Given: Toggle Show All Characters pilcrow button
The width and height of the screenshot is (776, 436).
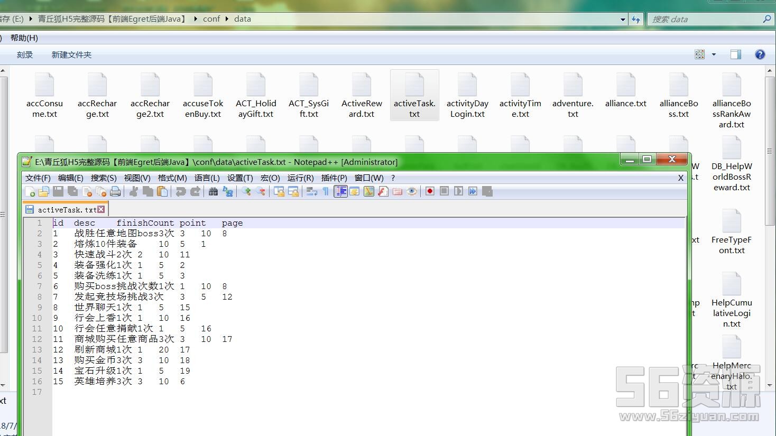Looking at the screenshot, I should (x=326, y=191).
